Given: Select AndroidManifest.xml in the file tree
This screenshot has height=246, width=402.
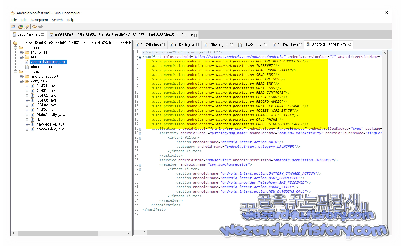Looking at the screenshot, I should coord(48,62).
